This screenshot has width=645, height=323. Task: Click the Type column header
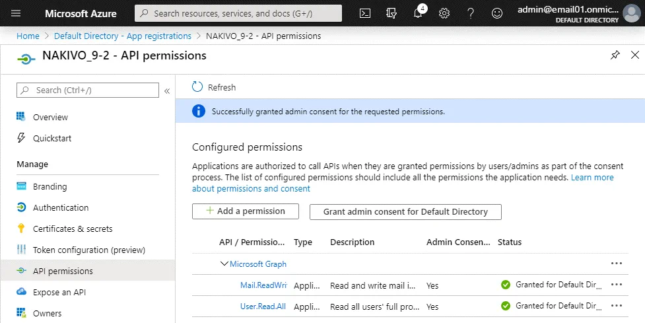[303, 242]
